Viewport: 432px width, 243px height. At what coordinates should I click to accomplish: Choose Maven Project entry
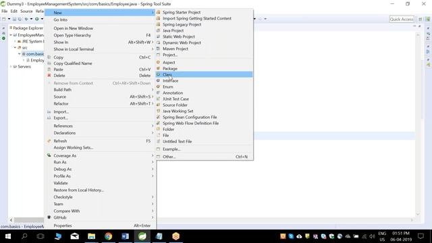pos(204,49)
